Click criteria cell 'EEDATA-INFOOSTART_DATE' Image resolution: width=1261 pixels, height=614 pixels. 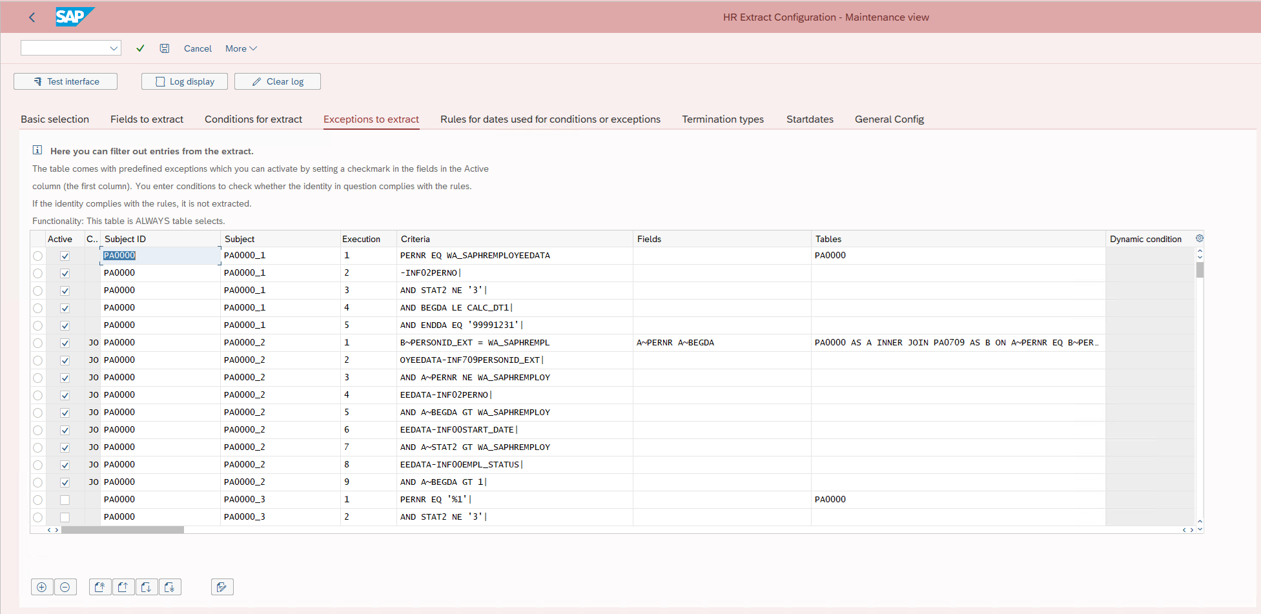(515, 430)
